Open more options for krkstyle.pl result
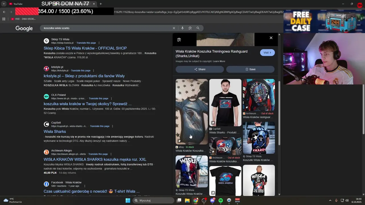This screenshot has width=365, height=205. click(x=93, y=71)
